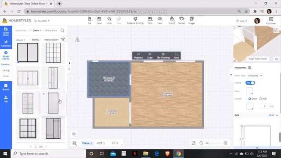Collapse the Edit section arrow
Image resolution: width=281 pixels, height=158 pixels.
(277, 115)
